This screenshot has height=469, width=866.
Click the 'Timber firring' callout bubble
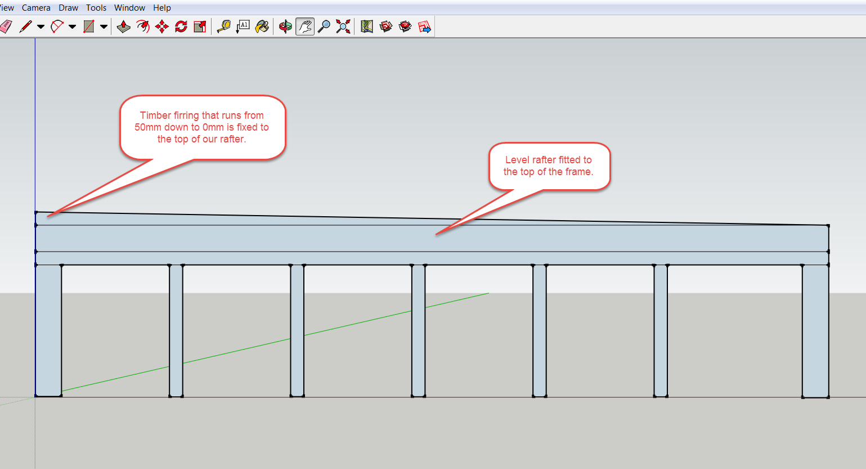click(202, 127)
